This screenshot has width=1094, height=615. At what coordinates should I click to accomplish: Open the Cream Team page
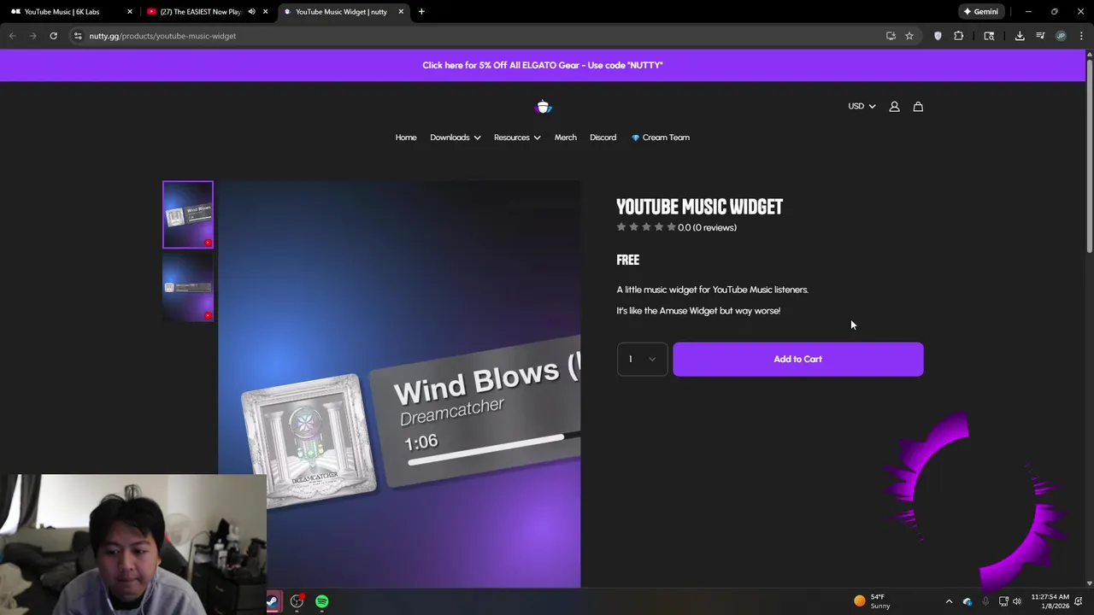[660, 138]
